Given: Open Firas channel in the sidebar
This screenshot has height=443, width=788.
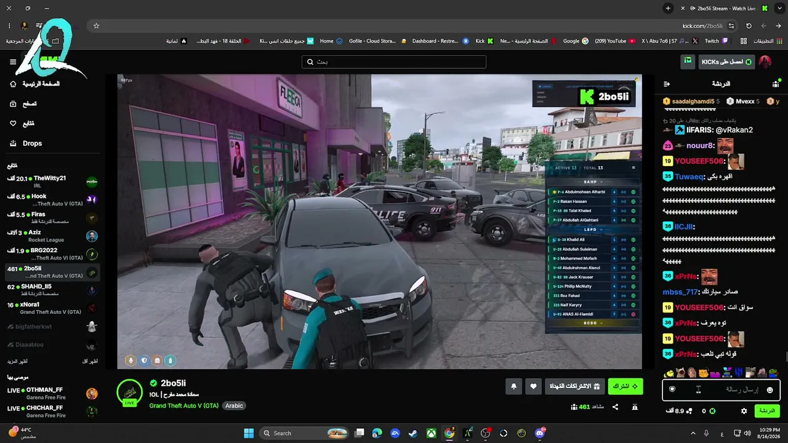Looking at the screenshot, I should [52, 218].
